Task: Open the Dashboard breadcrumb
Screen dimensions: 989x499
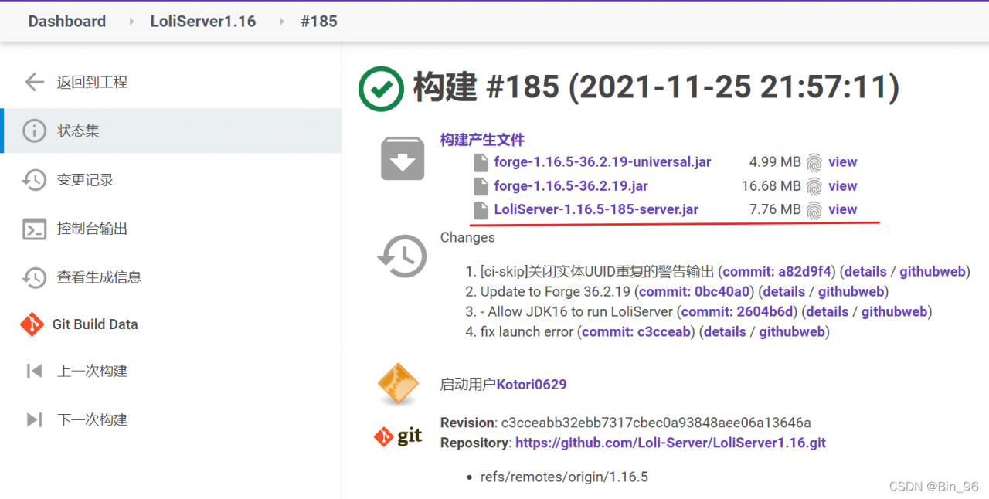Action: coord(67,21)
